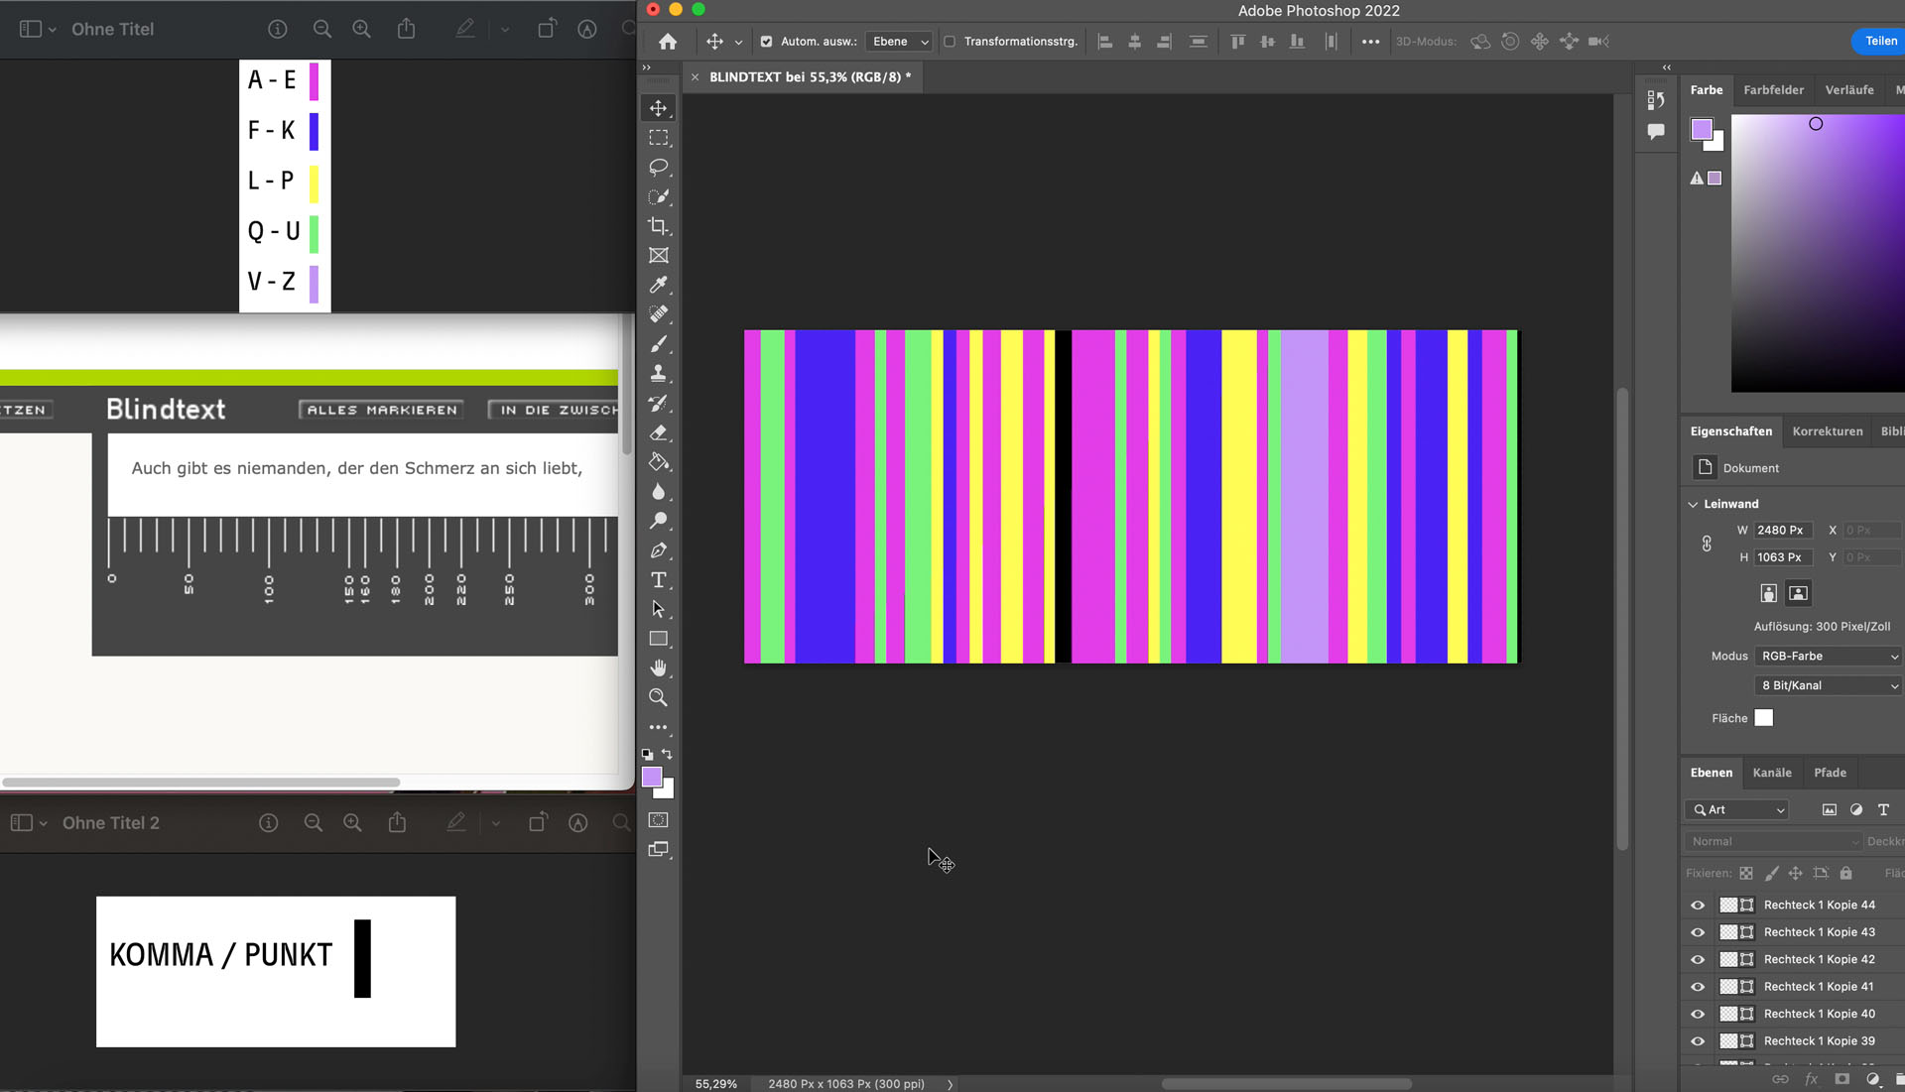Set canvas to portrait orientation
The height and width of the screenshot is (1092, 1905).
(1768, 593)
